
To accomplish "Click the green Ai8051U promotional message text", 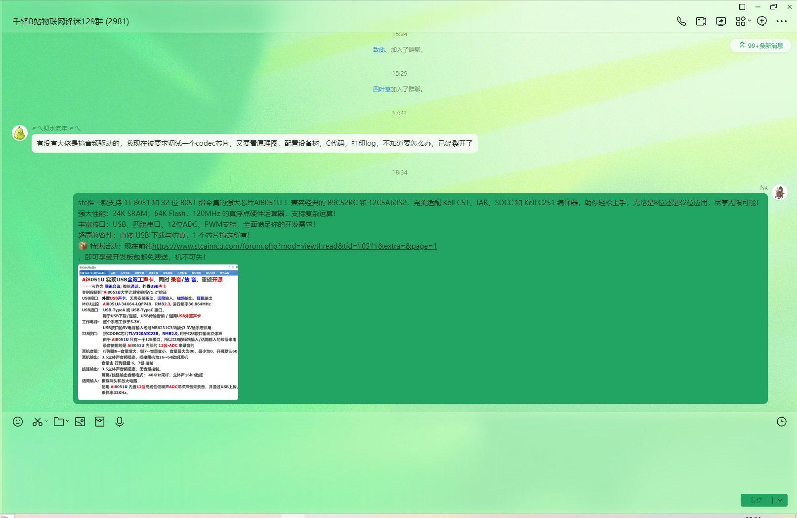I will (x=418, y=230).
